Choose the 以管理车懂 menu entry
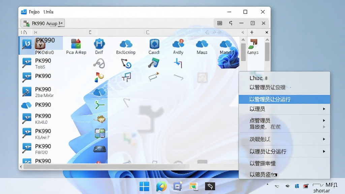345x194 pixels. (x=284, y=163)
